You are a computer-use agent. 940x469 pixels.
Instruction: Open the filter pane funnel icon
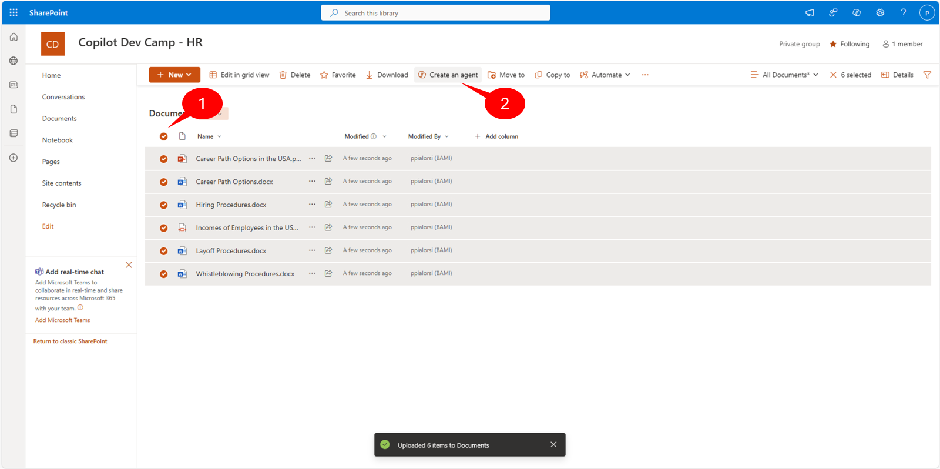(927, 75)
